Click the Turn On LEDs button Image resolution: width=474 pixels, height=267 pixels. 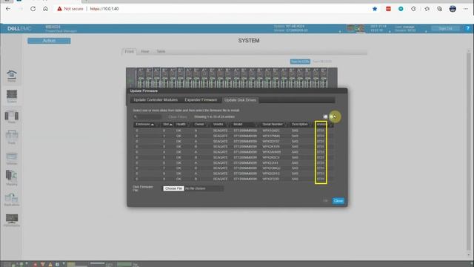[300, 62]
